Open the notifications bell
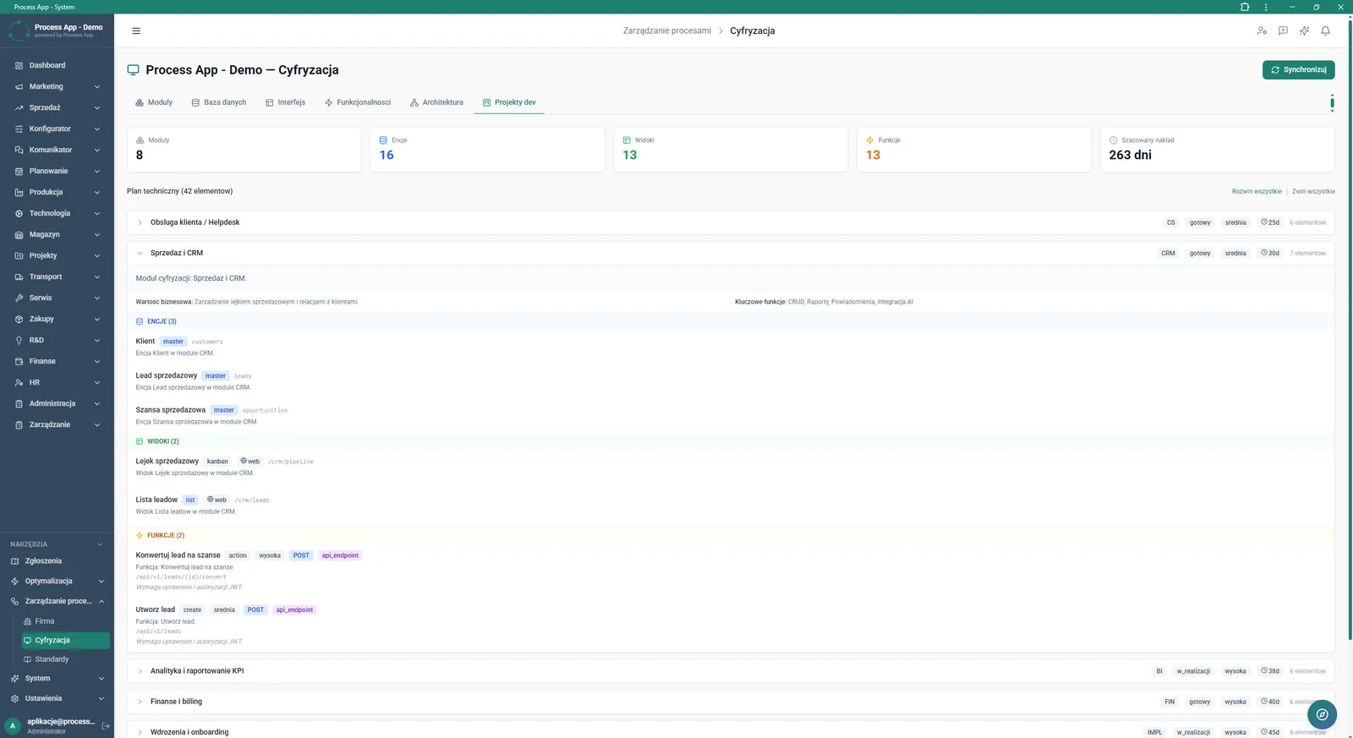Viewport: 1353px width, 738px height. coord(1325,30)
